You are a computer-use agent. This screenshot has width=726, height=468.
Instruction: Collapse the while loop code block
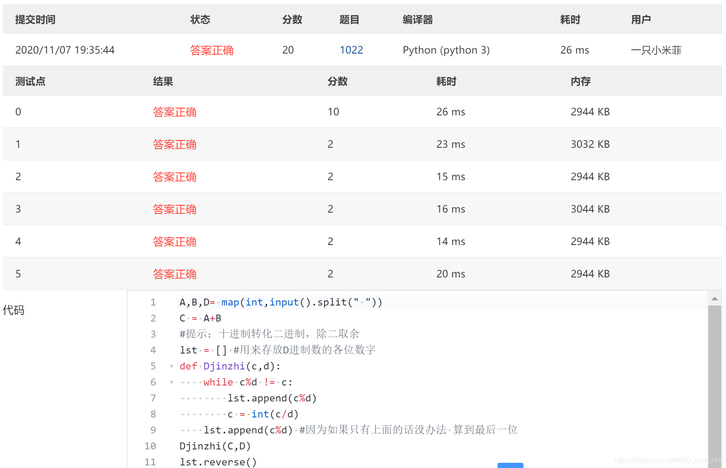click(171, 382)
